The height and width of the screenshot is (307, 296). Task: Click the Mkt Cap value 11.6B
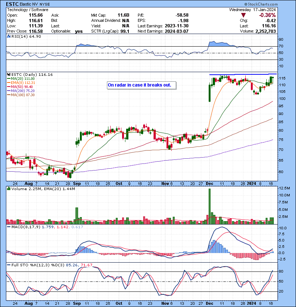(x=124, y=15)
